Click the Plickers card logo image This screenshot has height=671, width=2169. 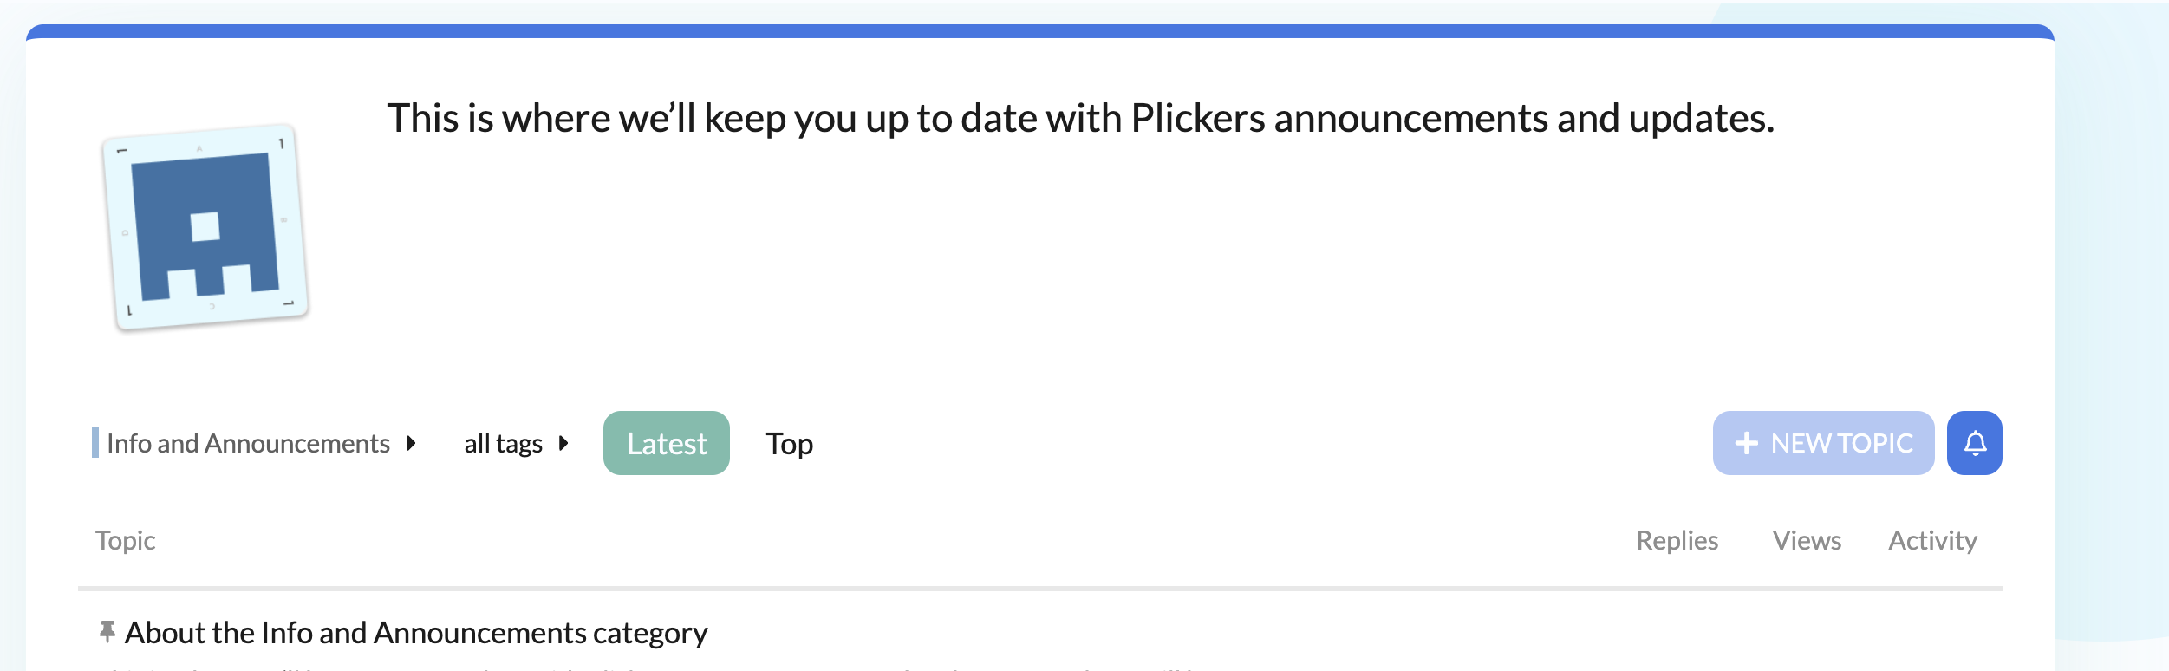point(205,227)
